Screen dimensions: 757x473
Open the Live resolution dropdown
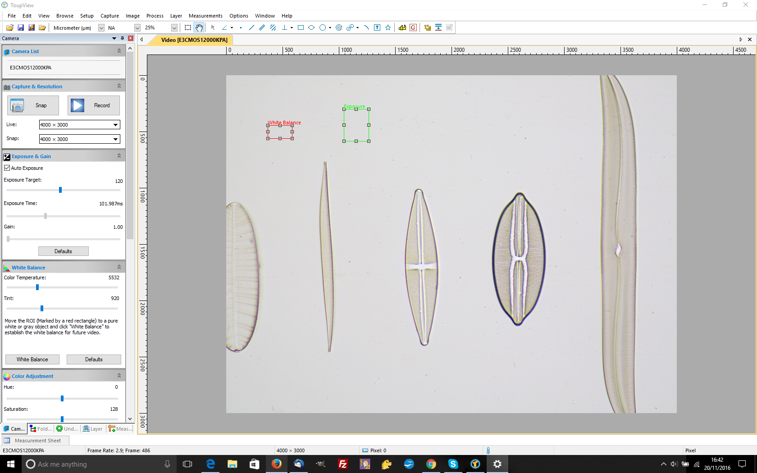coord(115,125)
